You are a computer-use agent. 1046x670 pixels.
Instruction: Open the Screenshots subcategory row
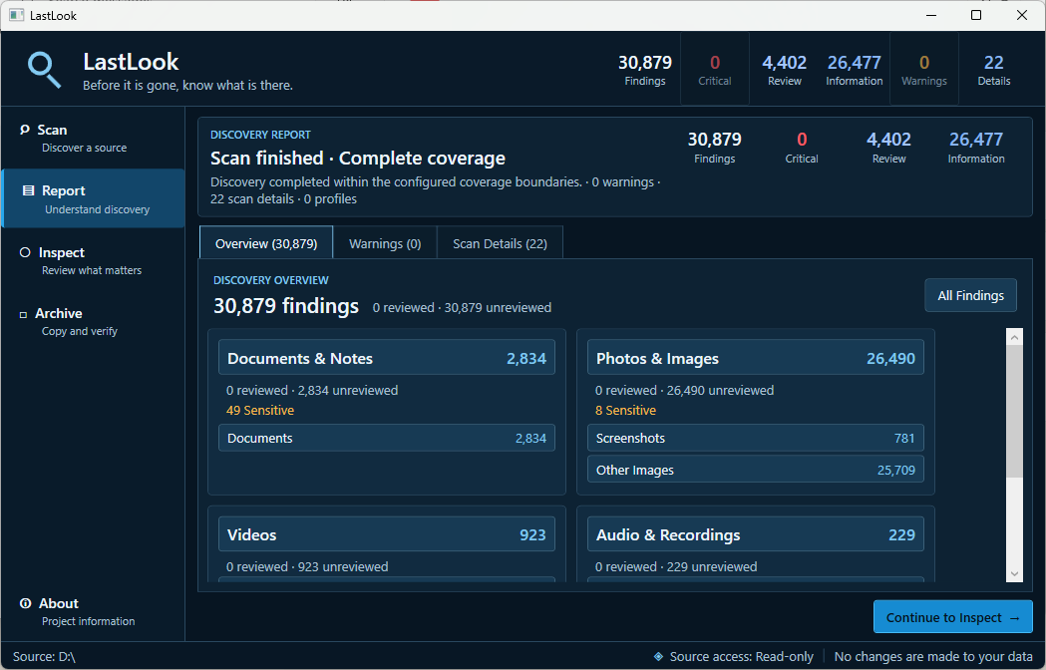[x=756, y=438]
